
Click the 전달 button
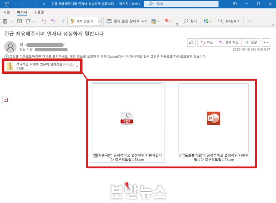[x=251, y=42]
